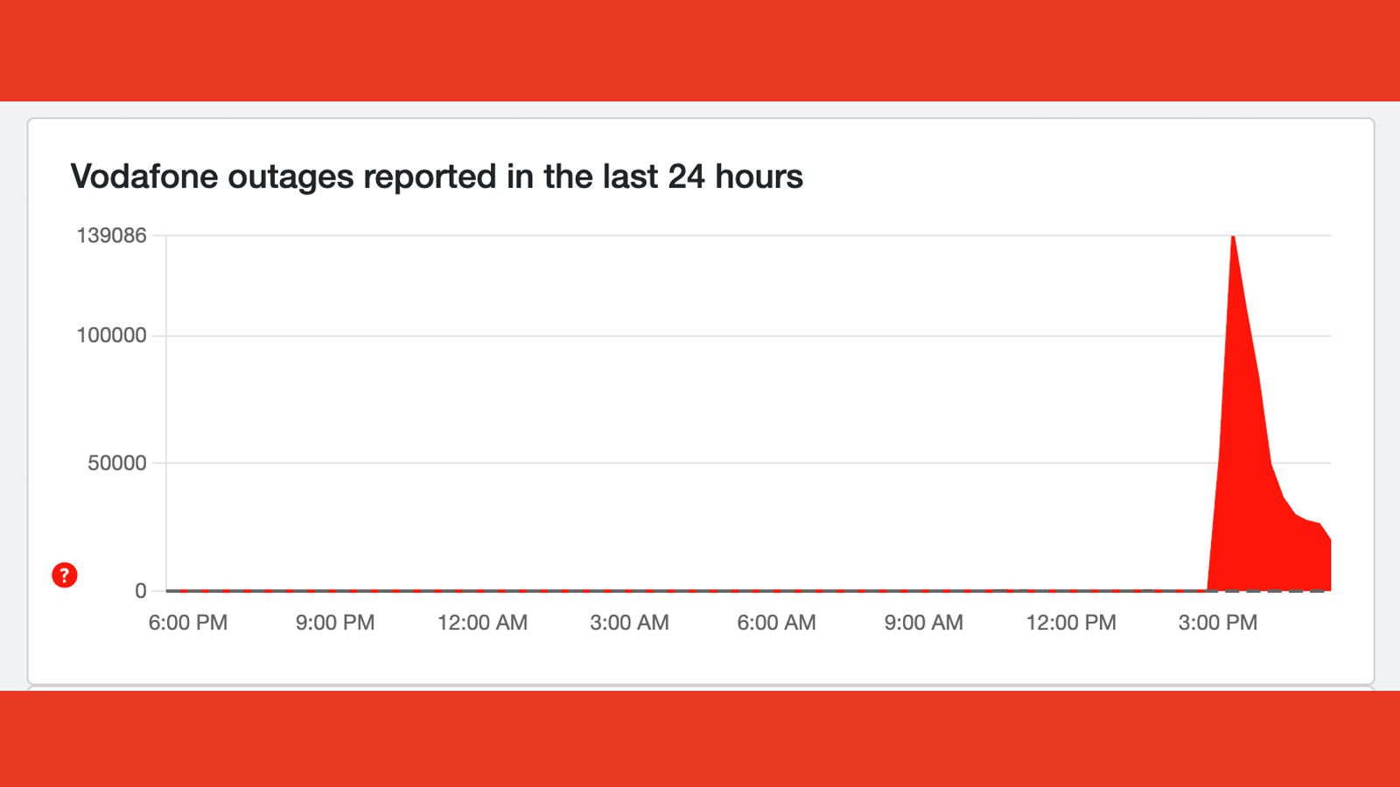Click the red question mark help icon
The width and height of the screenshot is (1400, 787).
(65, 575)
